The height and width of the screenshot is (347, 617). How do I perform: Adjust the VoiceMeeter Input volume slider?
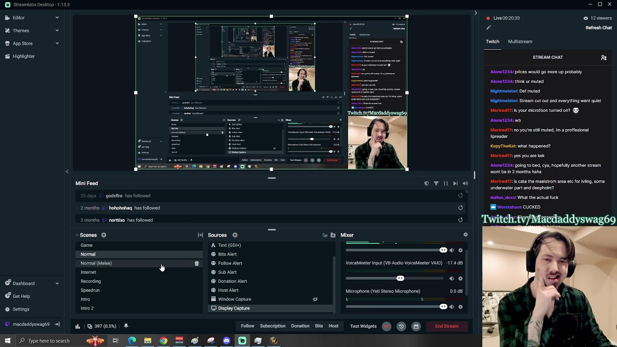pos(400,279)
